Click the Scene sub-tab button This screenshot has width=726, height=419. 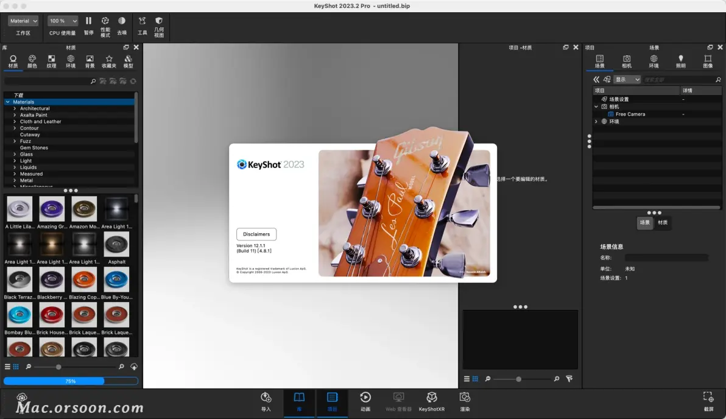(x=645, y=223)
